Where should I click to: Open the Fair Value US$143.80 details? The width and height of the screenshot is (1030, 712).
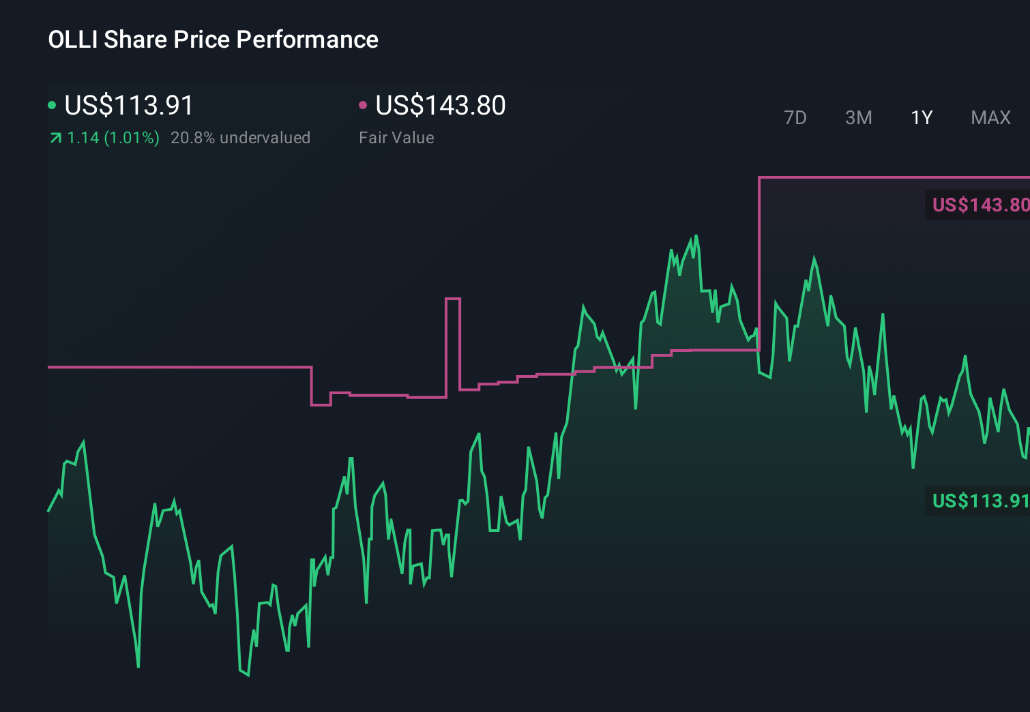(441, 106)
